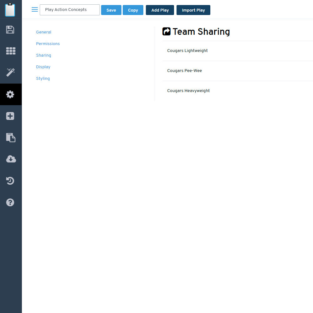The height and width of the screenshot is (313, 313).
Task: Open the gear settings sidebar icon
Action: 10,94
